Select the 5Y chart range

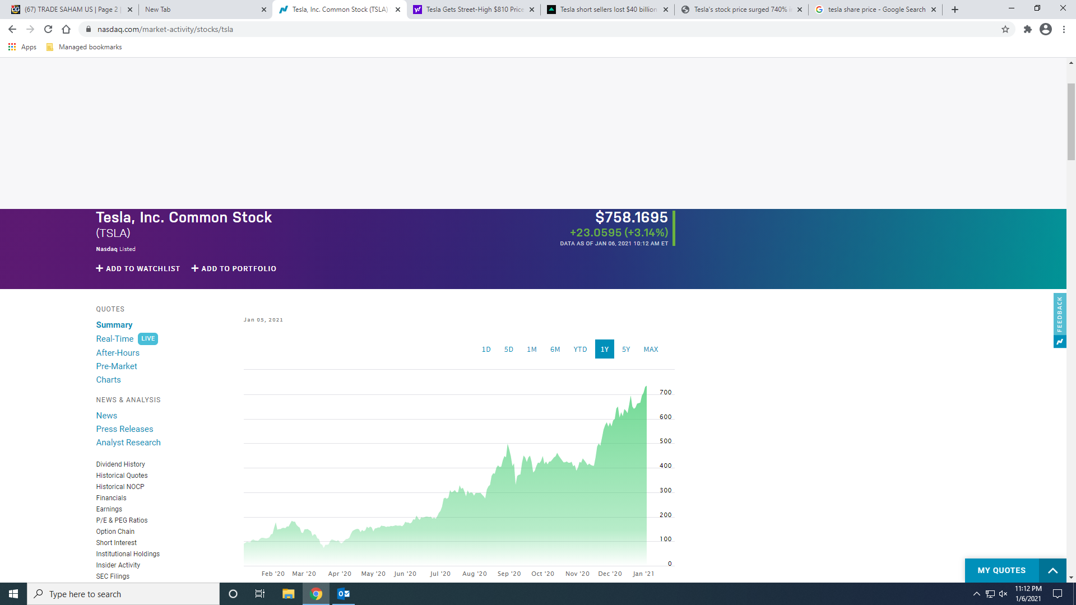click(626, 349)
